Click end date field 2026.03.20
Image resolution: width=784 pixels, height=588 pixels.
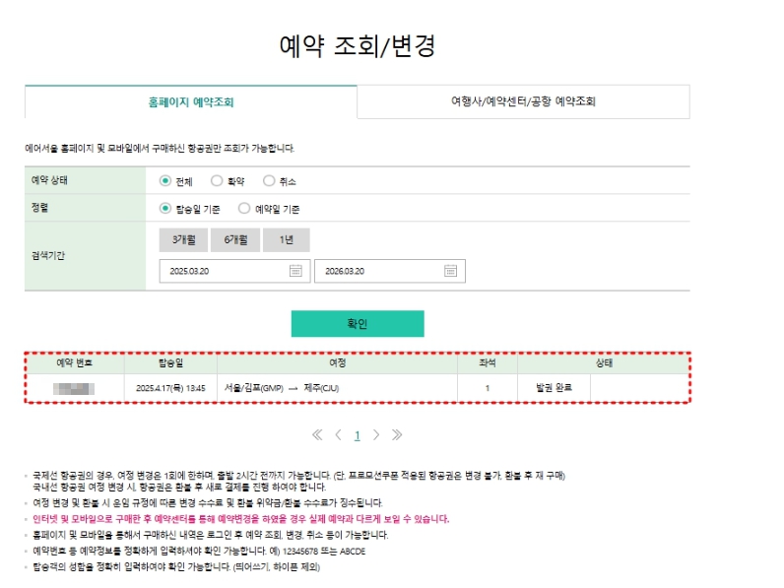(390, 271)
